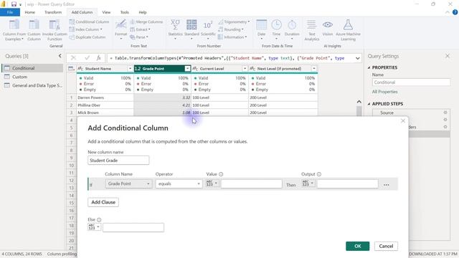Viewport: 459px width, 258px height.
Task: Change the Output type selector
Action: [308, 183]
